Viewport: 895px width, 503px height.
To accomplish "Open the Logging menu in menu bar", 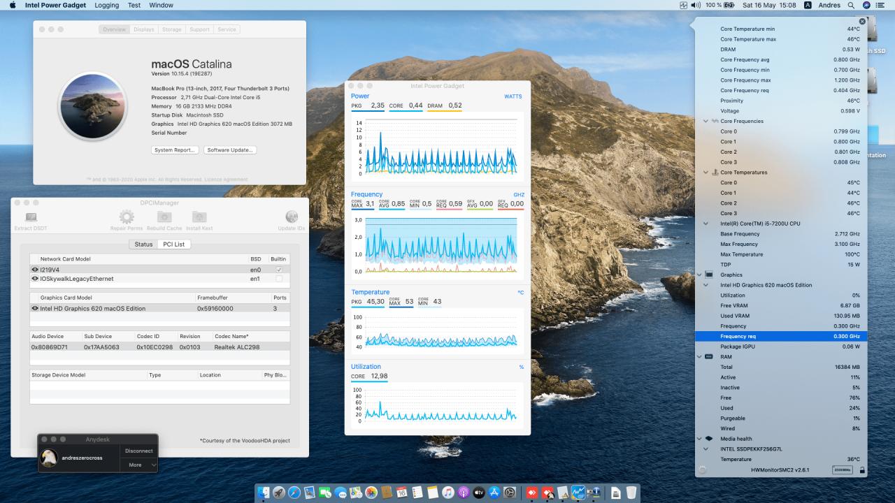I will [107, 5].
